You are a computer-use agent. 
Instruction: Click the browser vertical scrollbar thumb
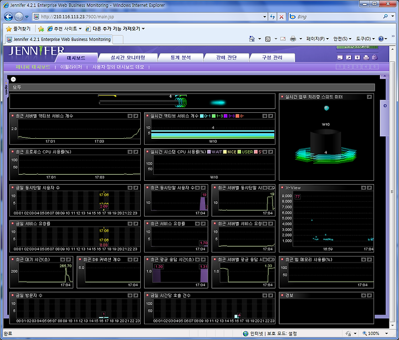[392, 192]
